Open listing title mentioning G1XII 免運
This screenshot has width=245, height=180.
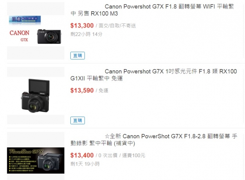pyautogui.click(x=153, y=75)
